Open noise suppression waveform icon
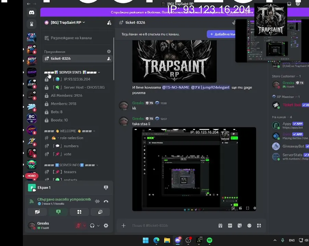Screen dimensions: 309x246 click(x=97, y=201)
